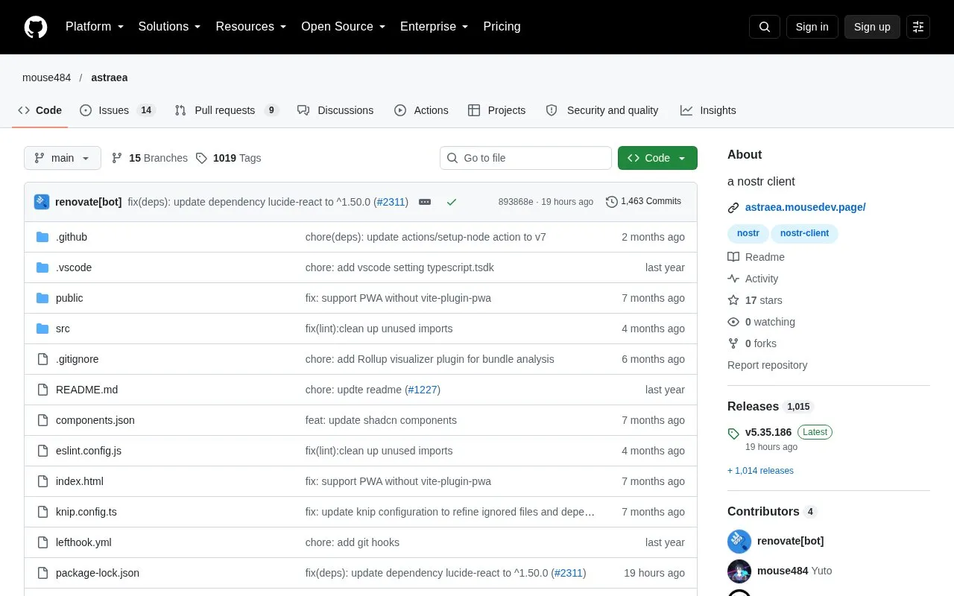Open the main branch selector
954x596 pixels.
(63, 158)
